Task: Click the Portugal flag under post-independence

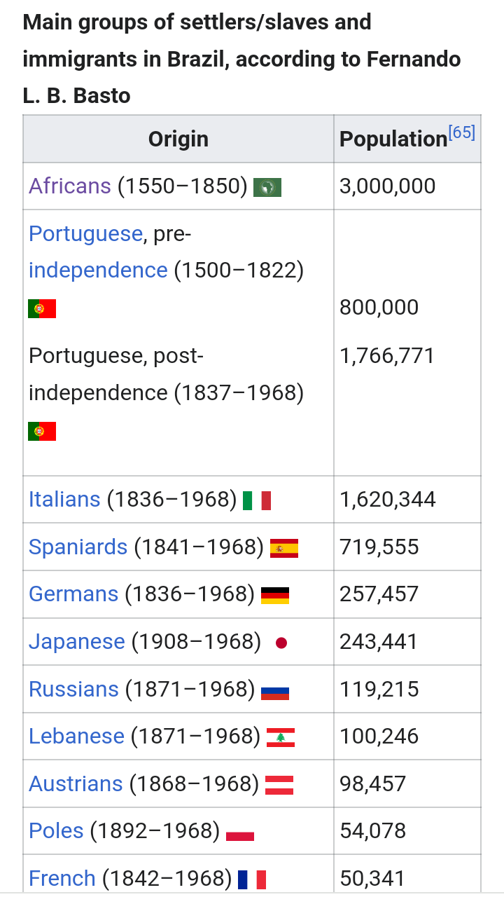Action: 42,431
